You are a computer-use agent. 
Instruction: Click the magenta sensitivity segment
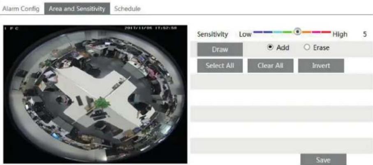(x=316, y=32)
